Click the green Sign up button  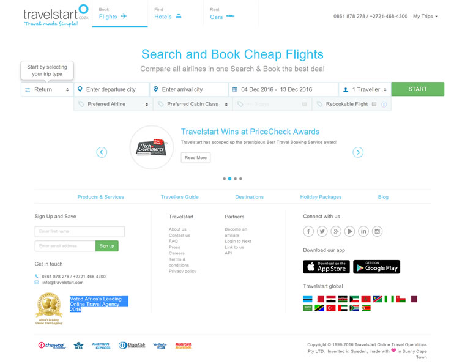[x=106, y=246]
